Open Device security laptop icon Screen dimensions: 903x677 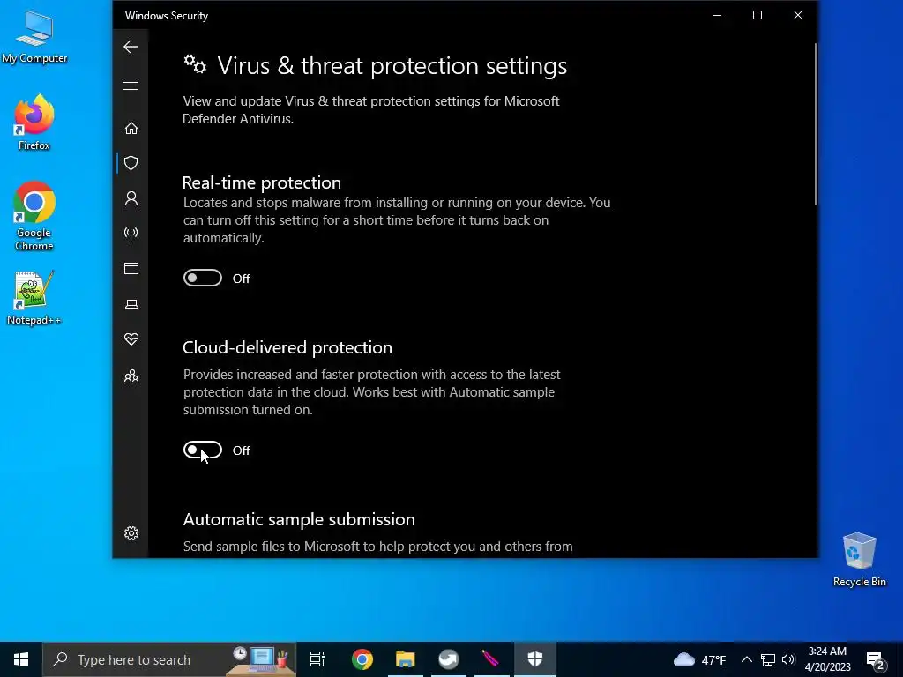[131, 304]
